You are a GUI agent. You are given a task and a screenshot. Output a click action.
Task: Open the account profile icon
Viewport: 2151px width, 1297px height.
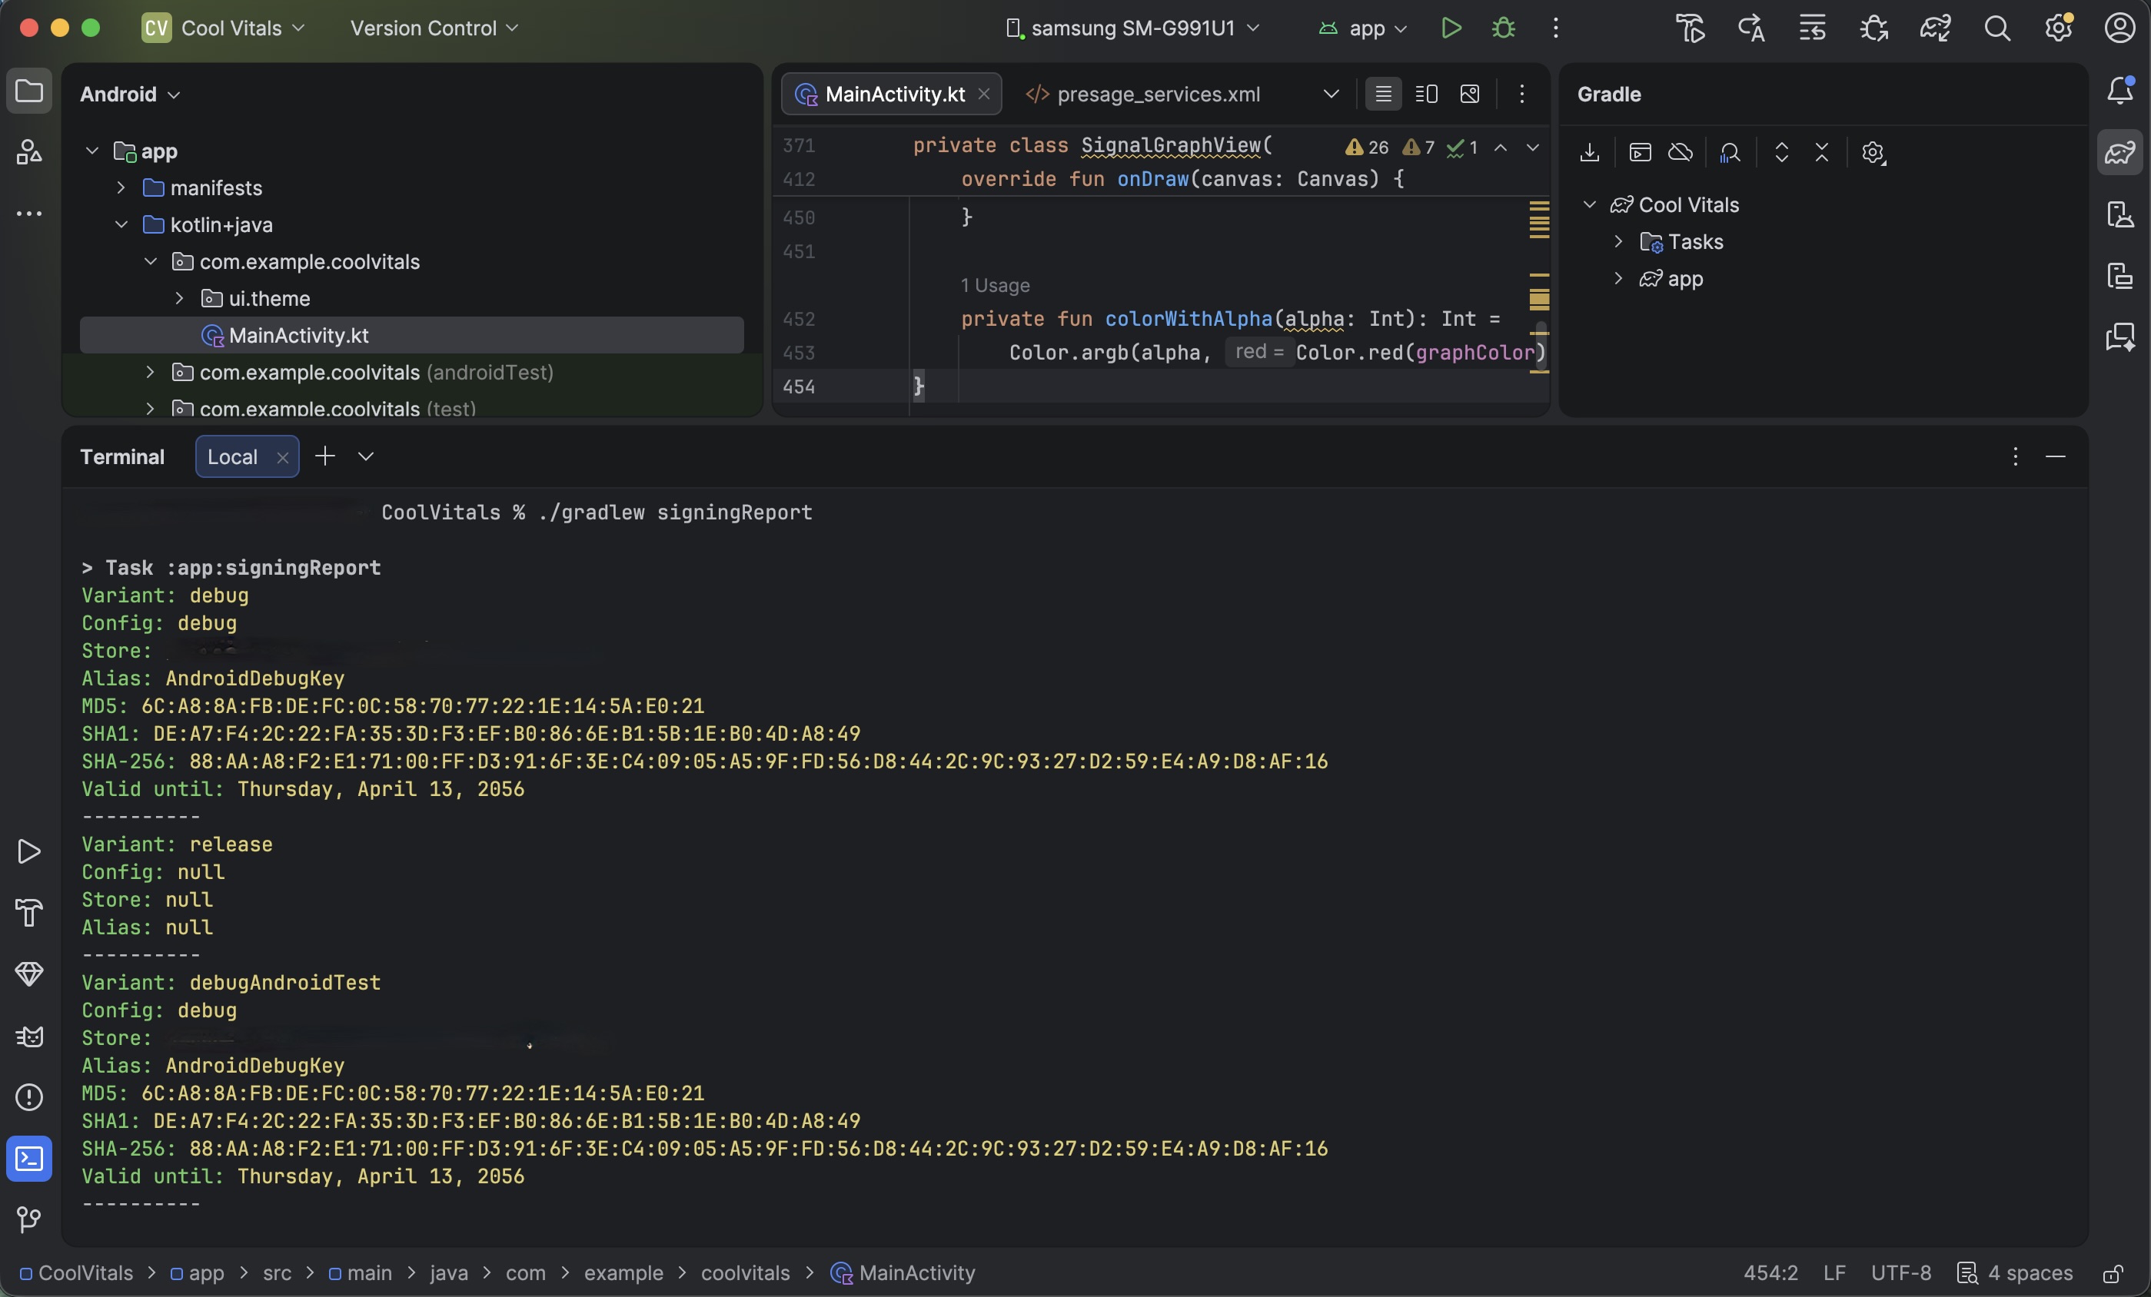point(2119,28)
